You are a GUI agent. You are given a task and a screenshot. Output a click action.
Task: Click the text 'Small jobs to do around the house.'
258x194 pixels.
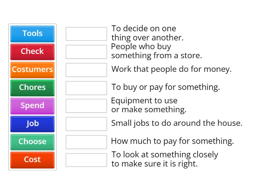pyautogui.click(x=177, y=123)
